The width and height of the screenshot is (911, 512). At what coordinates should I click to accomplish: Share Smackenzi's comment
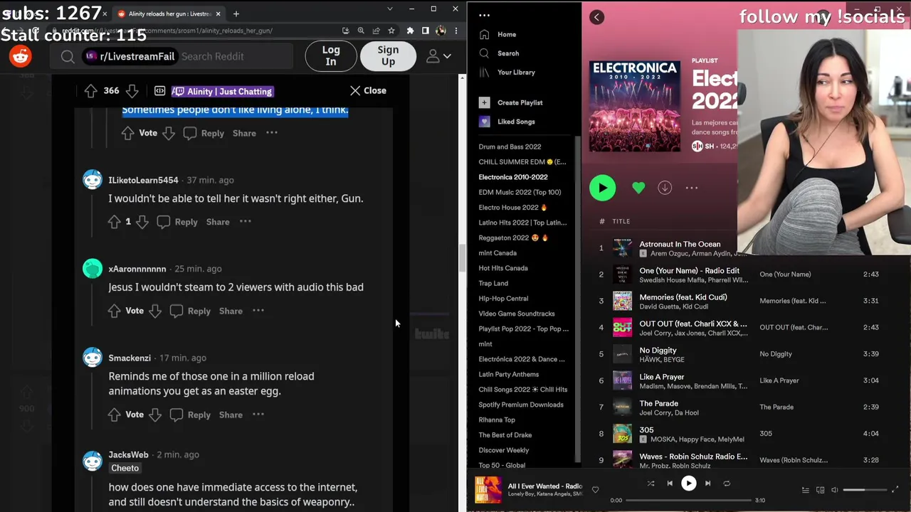231,415
